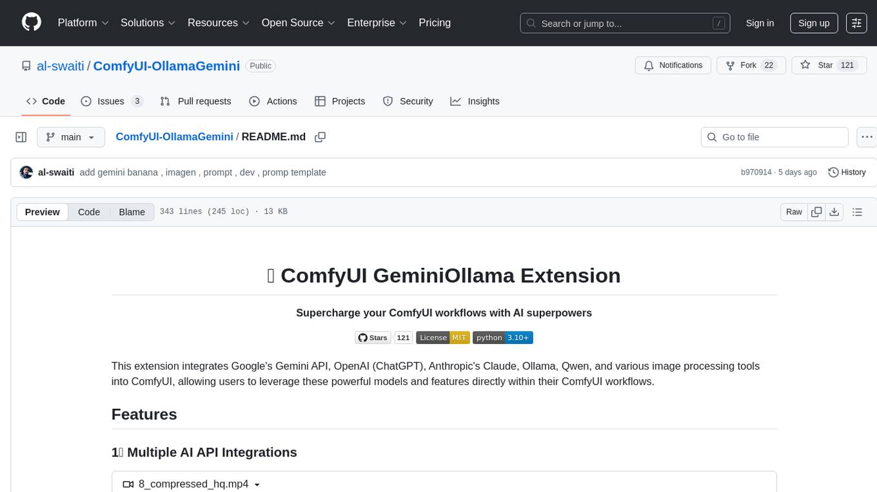This screenshot has width=877, height=492.
Task: Click the al-swaiti author avatar
Action: (x=26, y=173)
